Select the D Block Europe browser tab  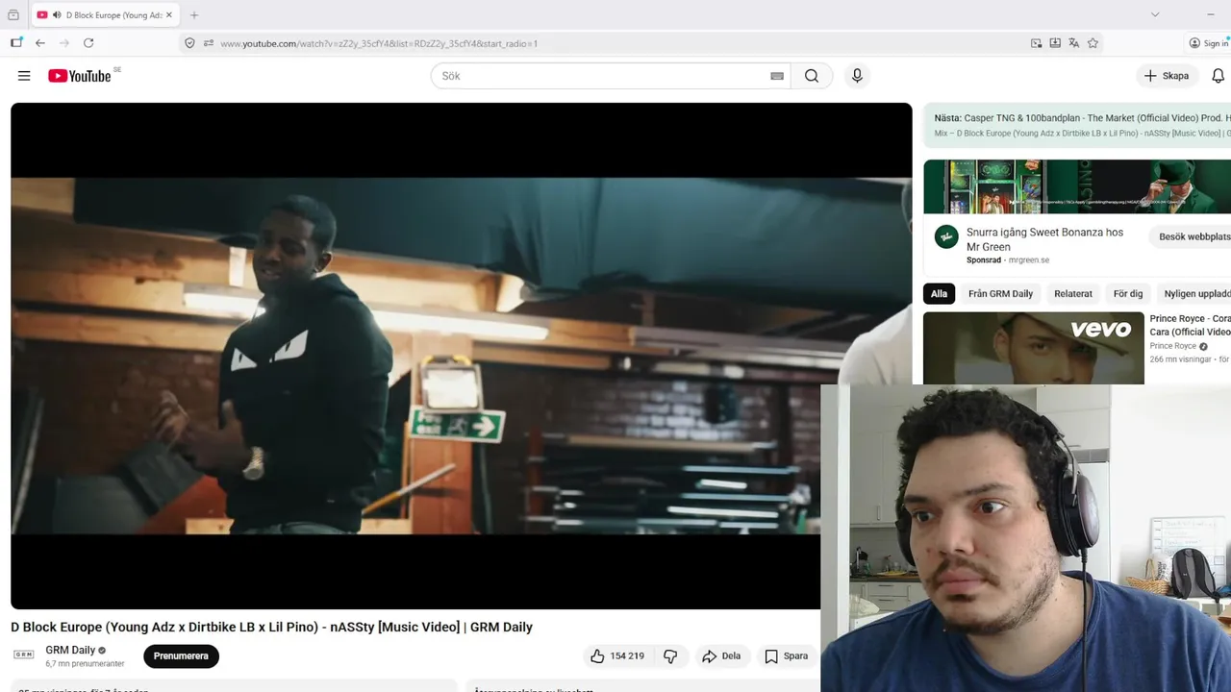106,15
